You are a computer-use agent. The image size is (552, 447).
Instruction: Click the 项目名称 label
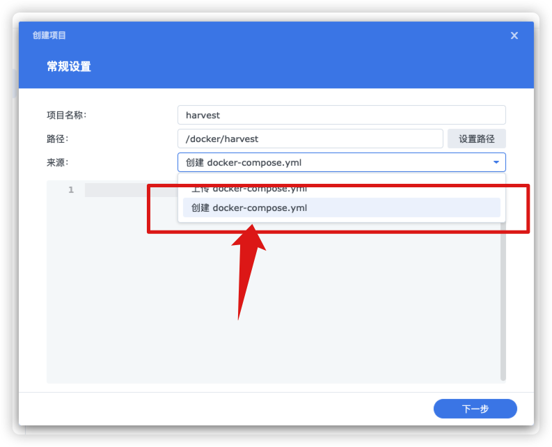pyautogui.click(x=66, y=115)
